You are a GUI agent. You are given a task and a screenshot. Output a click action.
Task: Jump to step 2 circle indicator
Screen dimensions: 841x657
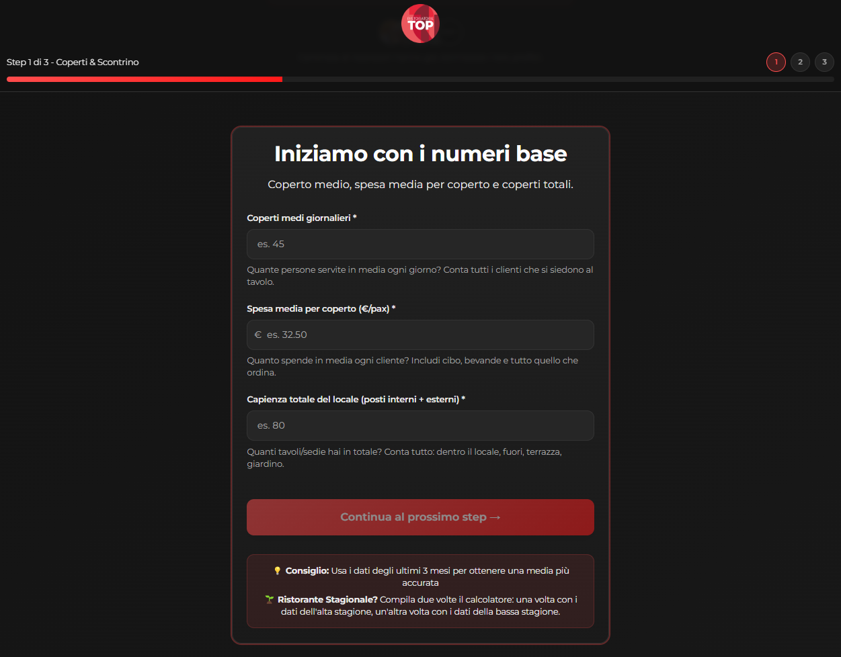coord(800,62)
